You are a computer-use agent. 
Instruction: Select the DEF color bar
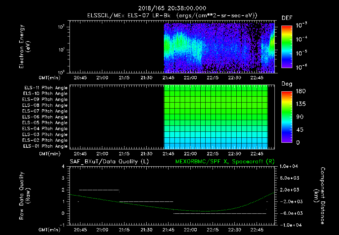click(287, 47)
